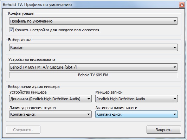This screenshot has height=140, width=187.
Task: Click the Behold TV 609 FM device name field
Action: click(93, 75)
